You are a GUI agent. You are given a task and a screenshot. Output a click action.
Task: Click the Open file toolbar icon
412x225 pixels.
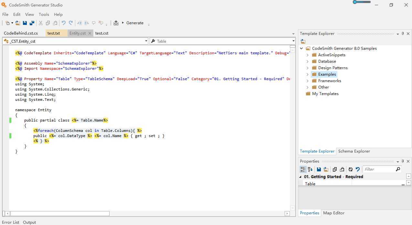tap(18, 23)
